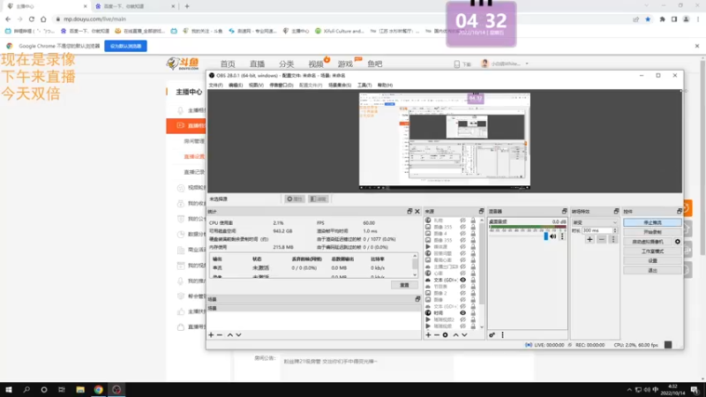Show the 图像 2 source via eye icon
This screenshot has height=397, width=706.
[462, 293]
